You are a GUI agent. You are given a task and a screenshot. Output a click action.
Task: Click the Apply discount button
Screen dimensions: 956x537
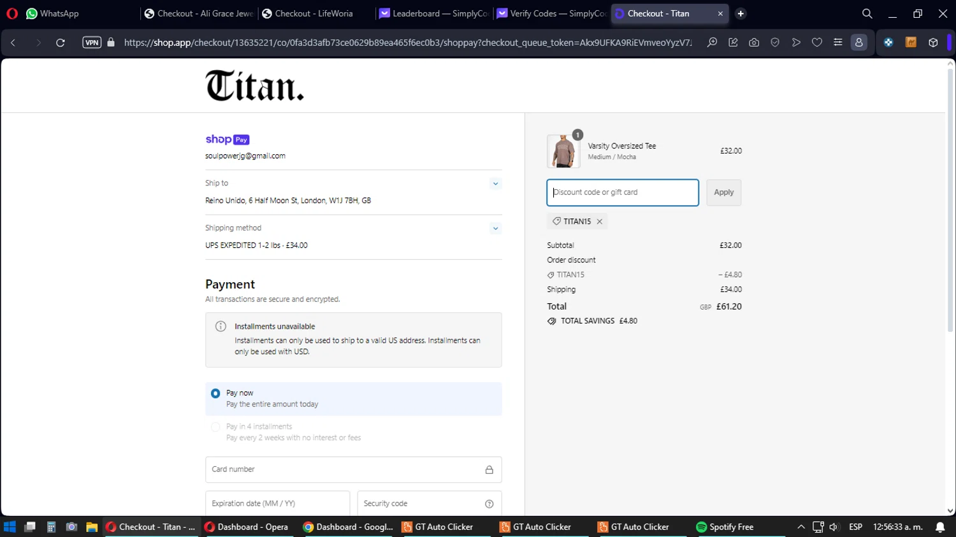click(724, 192)
